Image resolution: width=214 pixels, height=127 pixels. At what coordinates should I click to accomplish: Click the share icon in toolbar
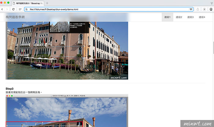[x=197, y=9]
